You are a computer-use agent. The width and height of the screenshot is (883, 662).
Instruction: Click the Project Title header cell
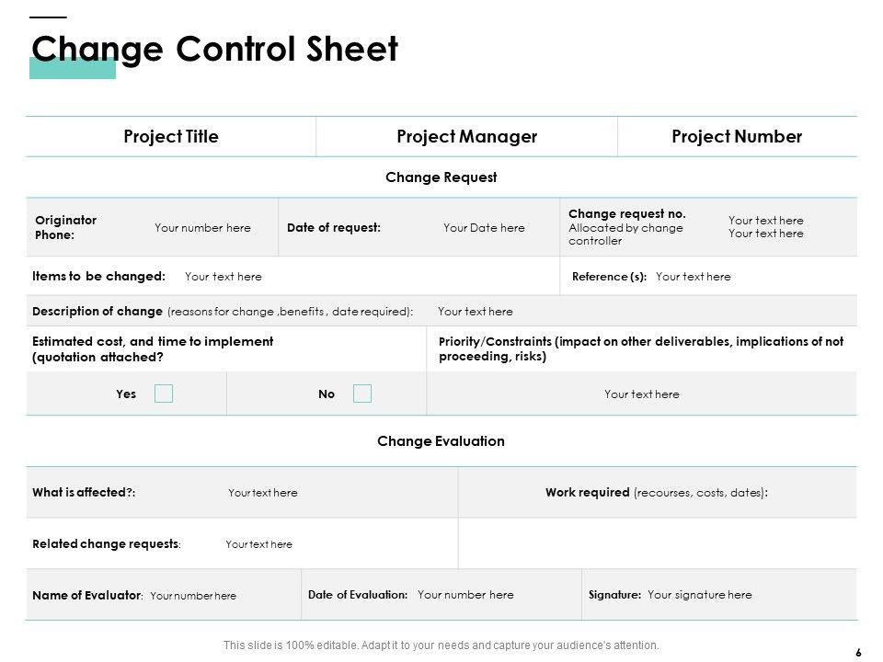[171, 137]
